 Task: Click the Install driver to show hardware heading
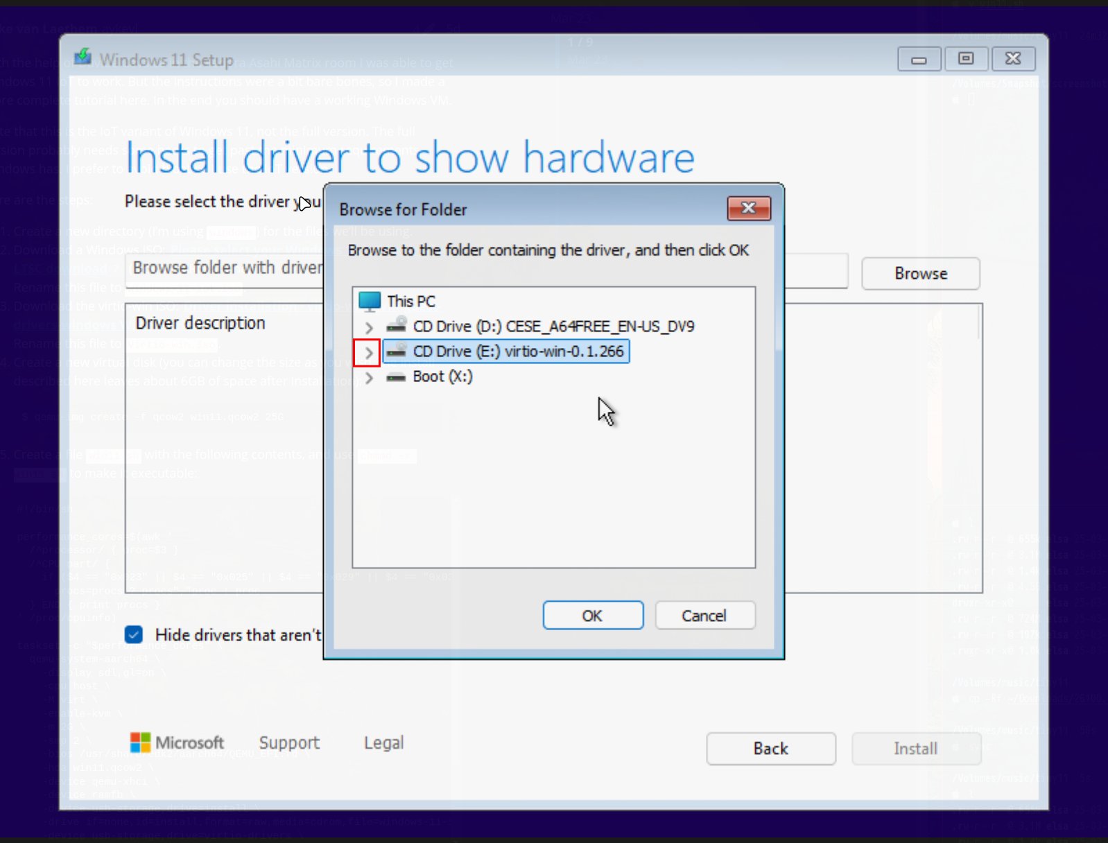[410, 157]
